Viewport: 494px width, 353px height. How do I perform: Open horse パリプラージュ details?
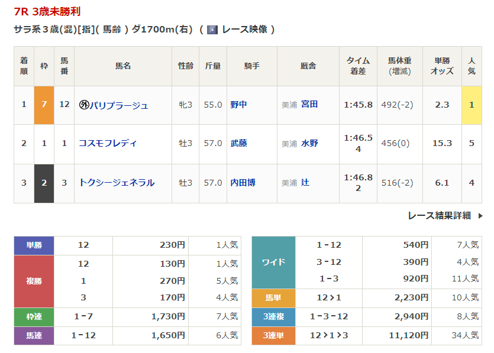pos(118,105)
